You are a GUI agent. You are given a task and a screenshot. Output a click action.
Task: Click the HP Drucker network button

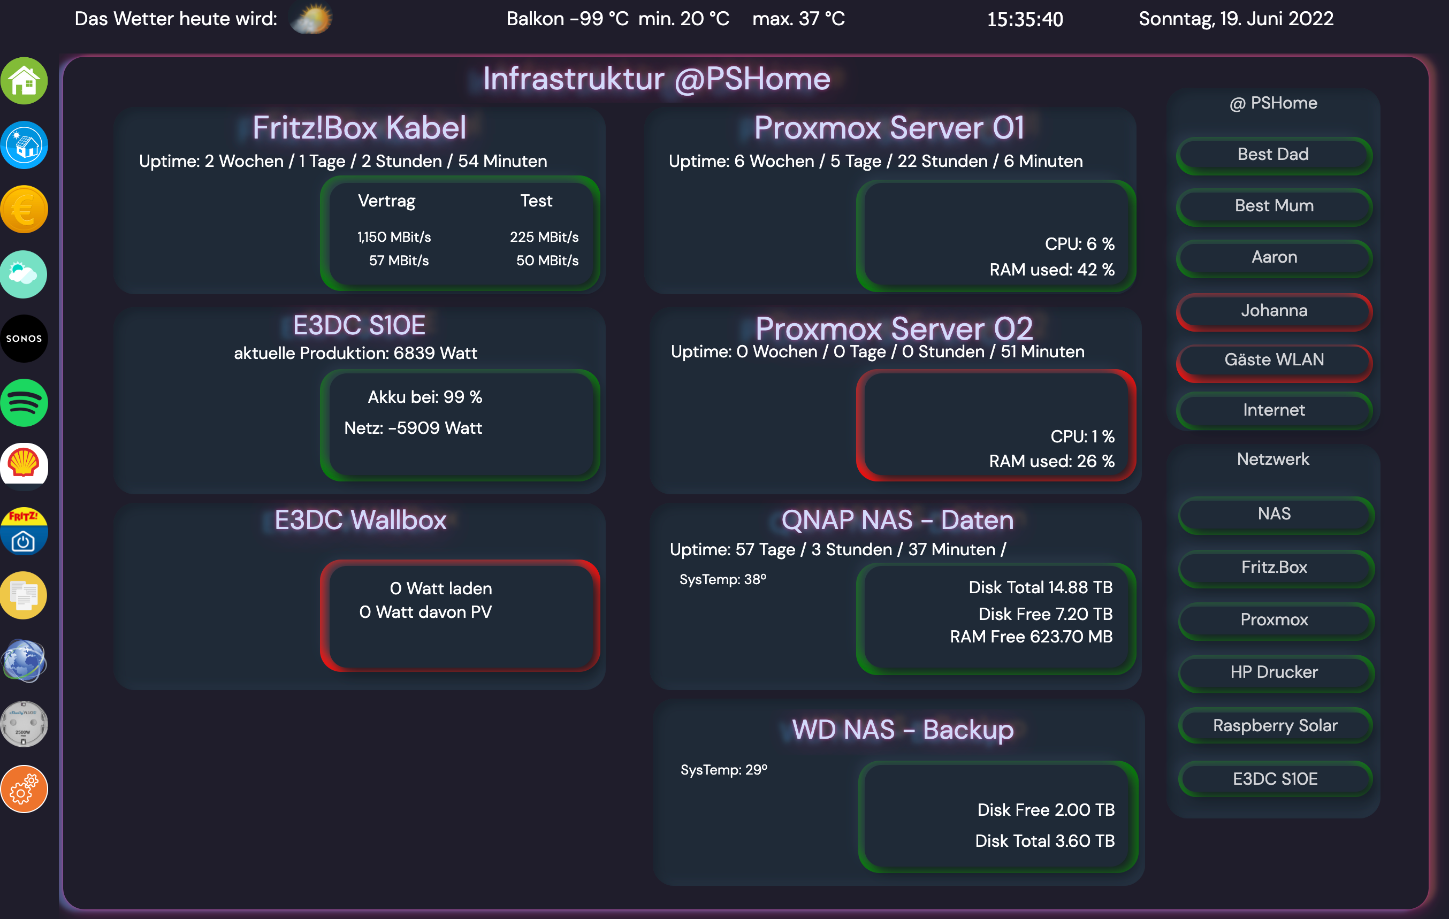[1273, 672]
